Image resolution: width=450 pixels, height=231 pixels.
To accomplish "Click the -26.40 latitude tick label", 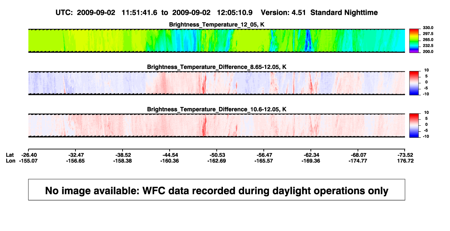I will 29,155.
